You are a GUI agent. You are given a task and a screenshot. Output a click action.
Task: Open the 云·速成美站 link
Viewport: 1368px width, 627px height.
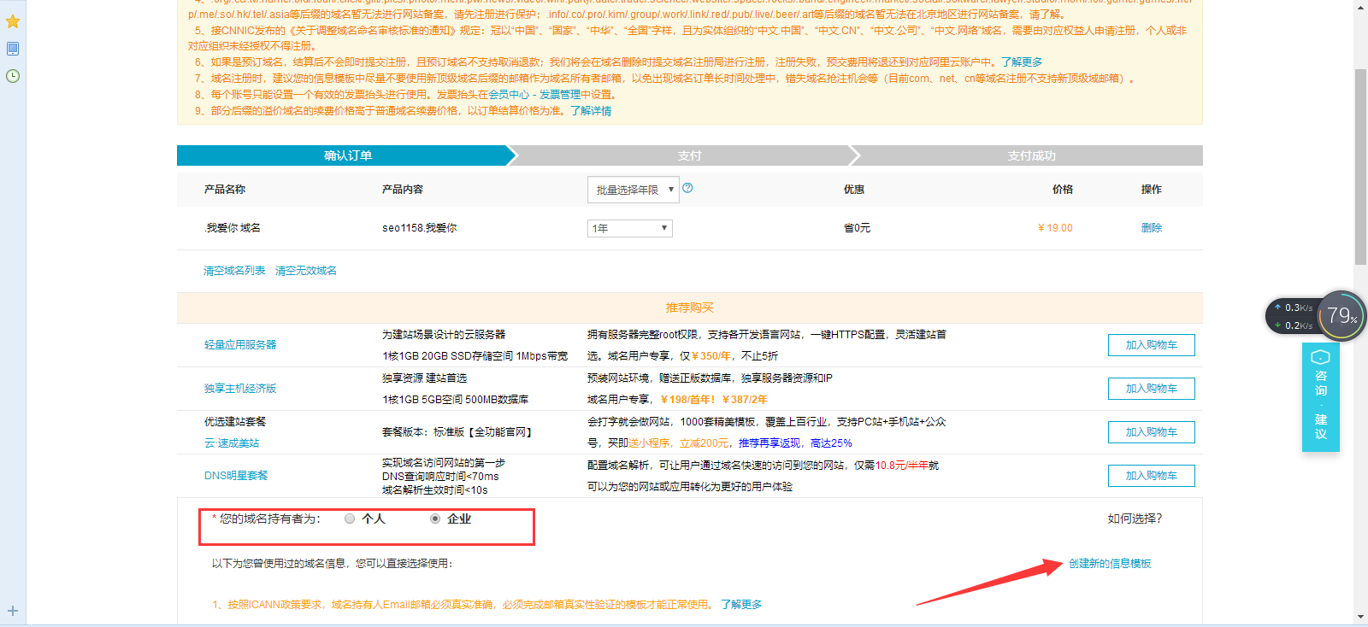[x=232, y=443]
